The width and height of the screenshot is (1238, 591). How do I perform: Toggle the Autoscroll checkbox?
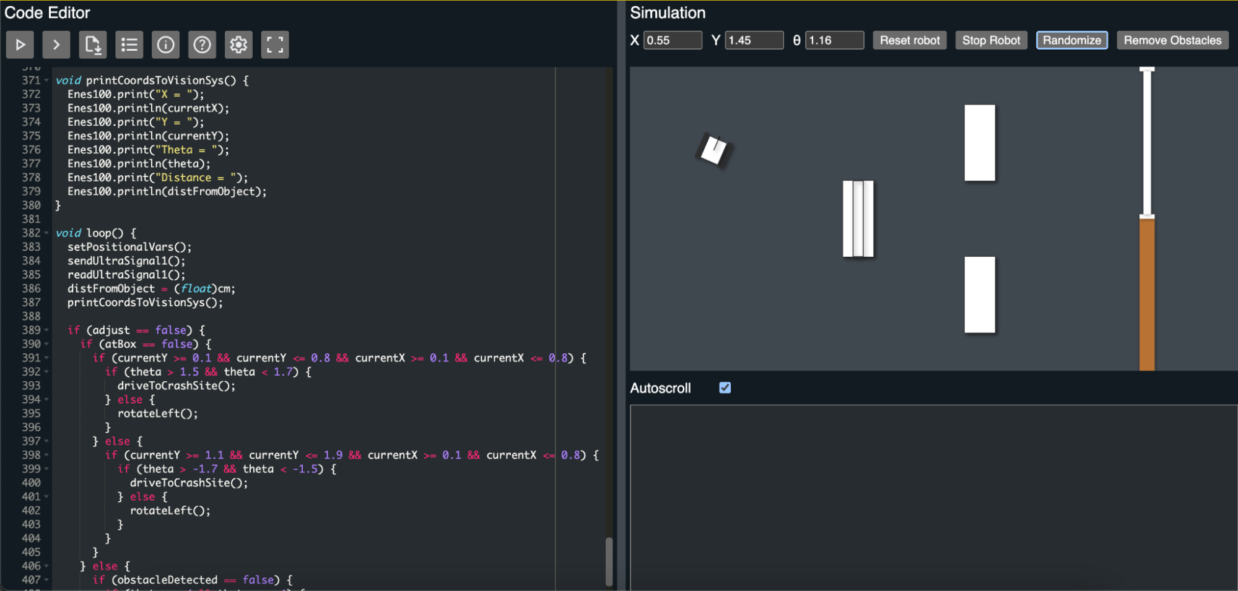[x=725, y=387]
